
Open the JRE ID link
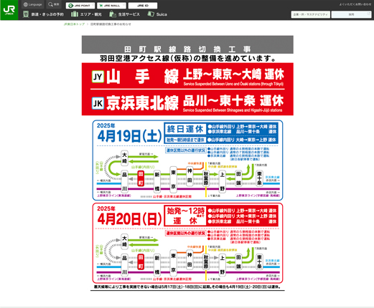click(x=143, y=6)
